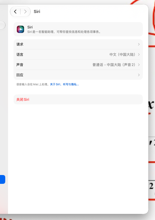Click the forward navigation arrow
This screenshot has width=155, height=220.
[25, 12]
